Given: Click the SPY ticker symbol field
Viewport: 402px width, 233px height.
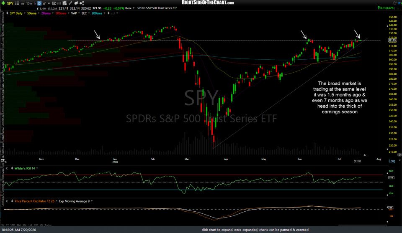Looking at the screenshot, I should coord(10,3).
